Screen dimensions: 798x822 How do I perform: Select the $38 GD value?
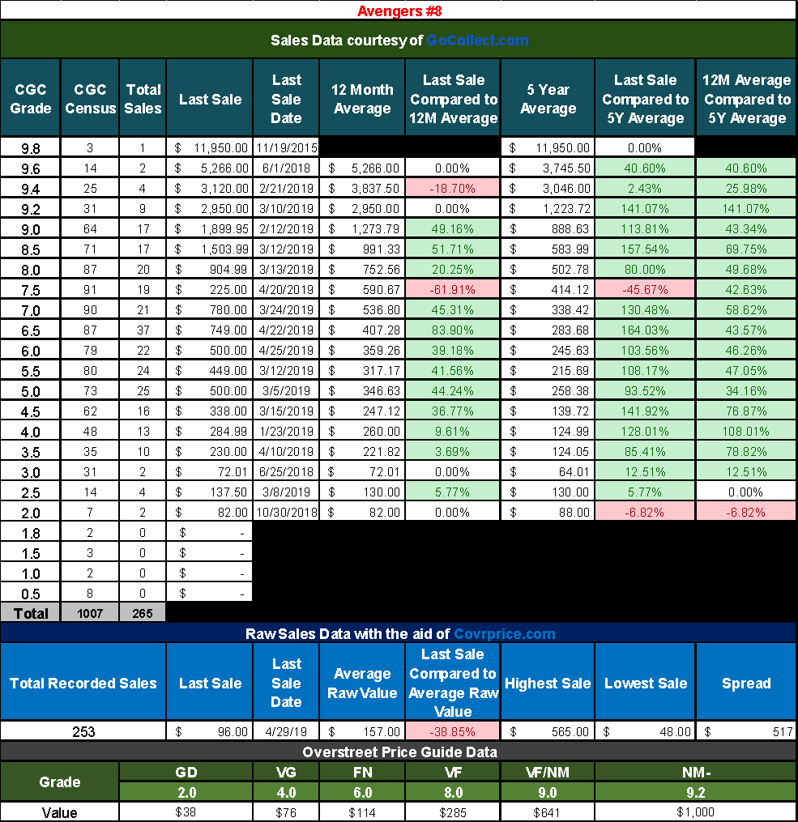pyautogui.click(x=186, y=812)
